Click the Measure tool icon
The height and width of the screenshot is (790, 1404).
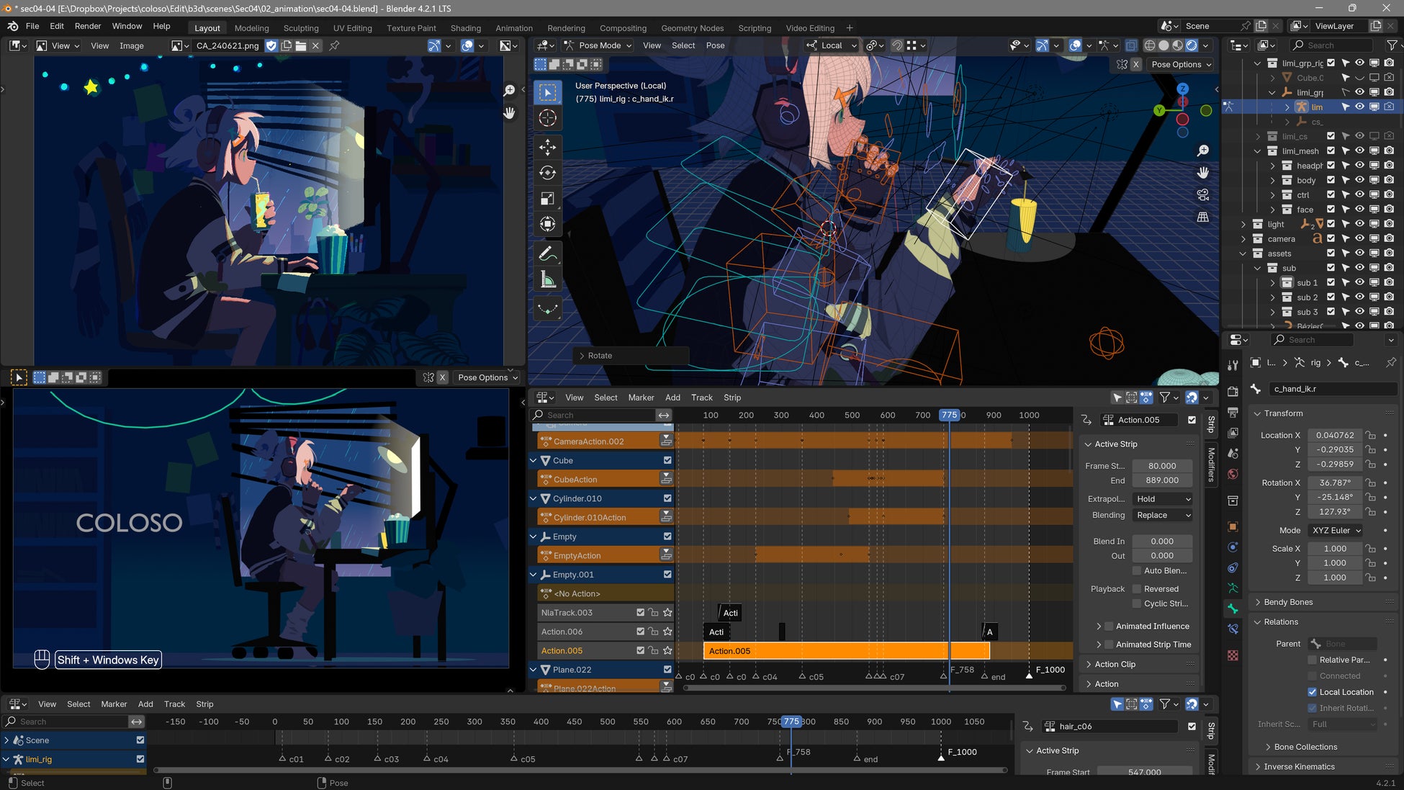547,280
